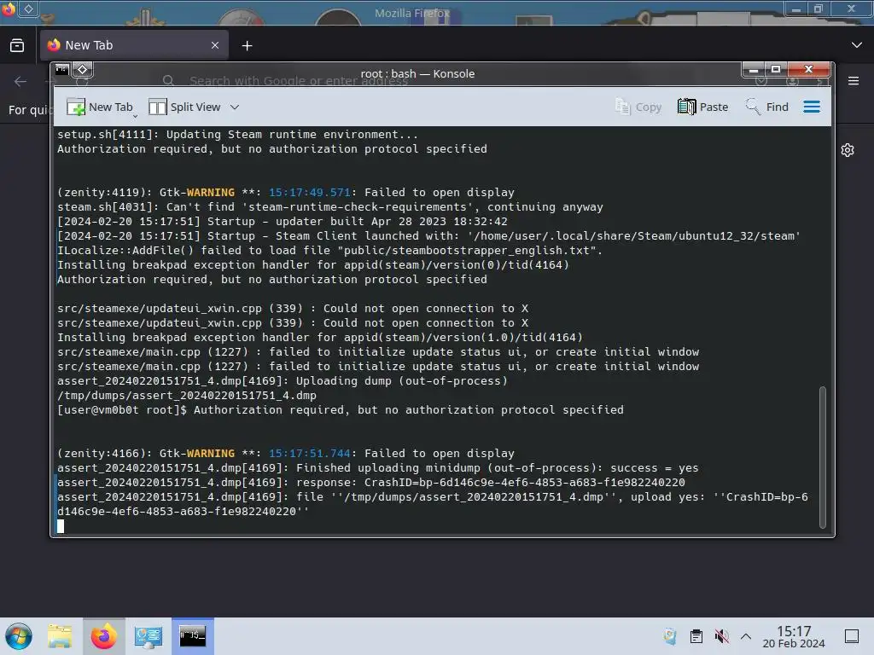Expand Split View options chevron
The image size is (874, 655).
click(235, 107)
